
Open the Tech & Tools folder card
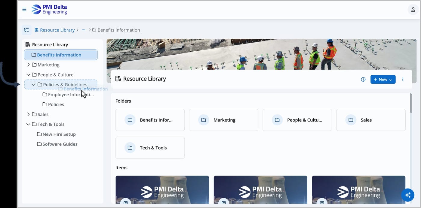coord(150,148)
